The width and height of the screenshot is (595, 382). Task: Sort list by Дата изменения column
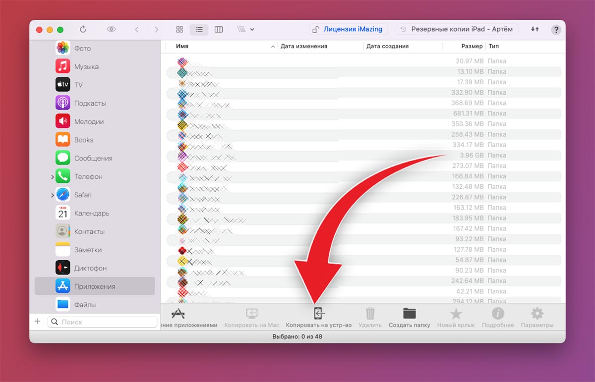[x=304, y=46]
